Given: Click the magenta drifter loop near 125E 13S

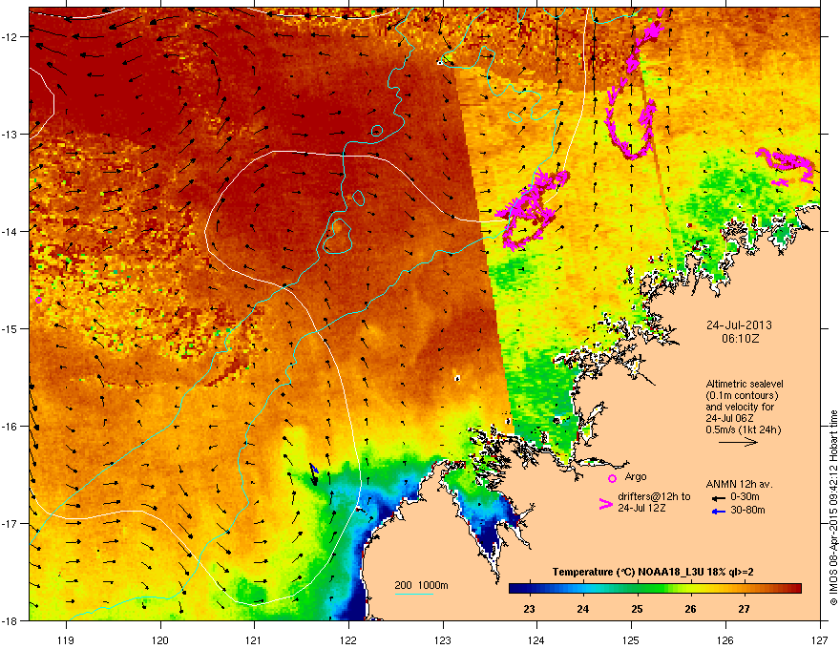Looking at the screenshot, I should tap(632, 129).
